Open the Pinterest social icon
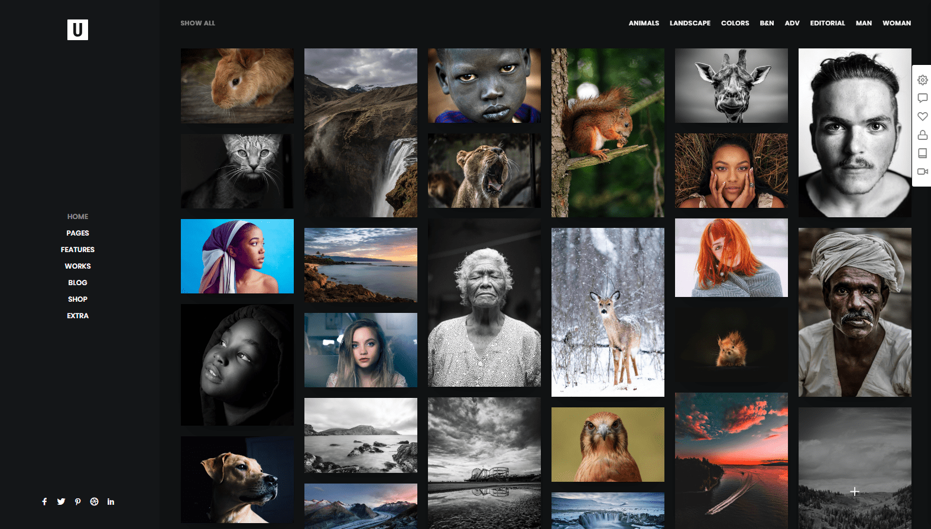Viewport: 931px width, 529px height. pos(77,502)
